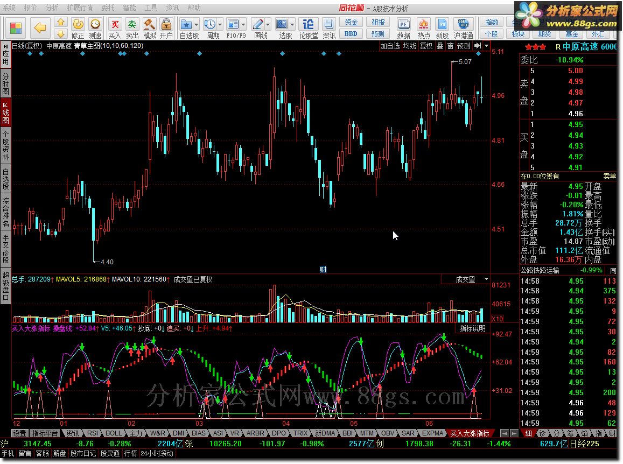Viewport: 623px width, 464px height.
Task: Open the 选股 stock picker icon
Action: (282, 25)
